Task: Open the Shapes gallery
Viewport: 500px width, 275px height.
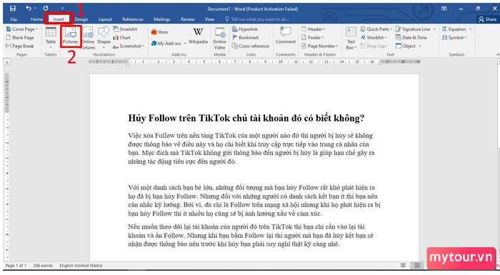Action: [104, 37]
